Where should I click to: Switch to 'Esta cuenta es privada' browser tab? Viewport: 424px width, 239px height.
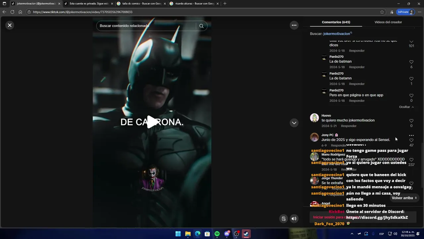point(89,4)
